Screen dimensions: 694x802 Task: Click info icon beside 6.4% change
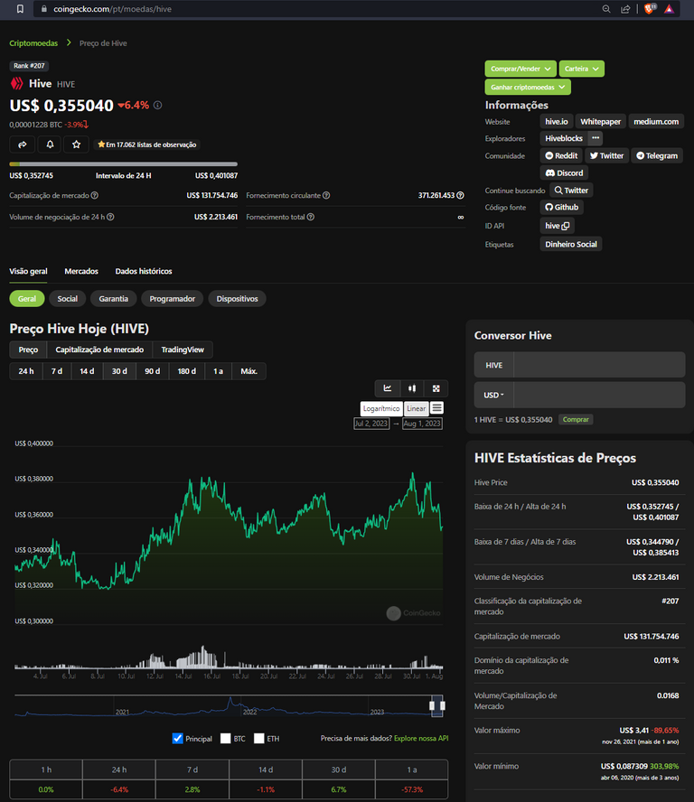tap(157, 106)
